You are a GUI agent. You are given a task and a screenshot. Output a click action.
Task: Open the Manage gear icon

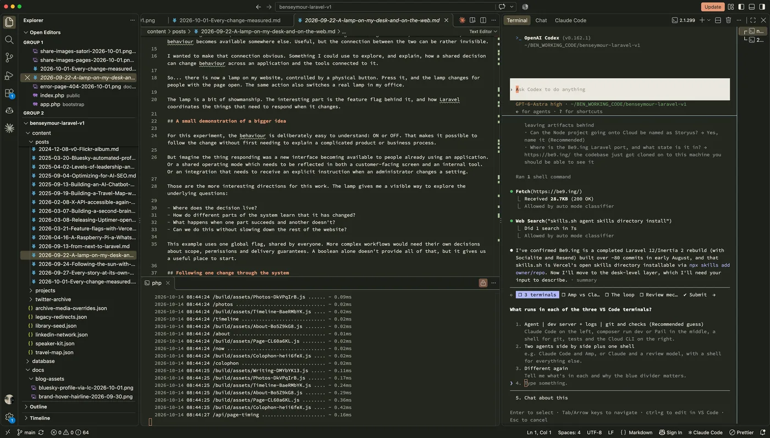pyautogui.click(x=9, y=418)
